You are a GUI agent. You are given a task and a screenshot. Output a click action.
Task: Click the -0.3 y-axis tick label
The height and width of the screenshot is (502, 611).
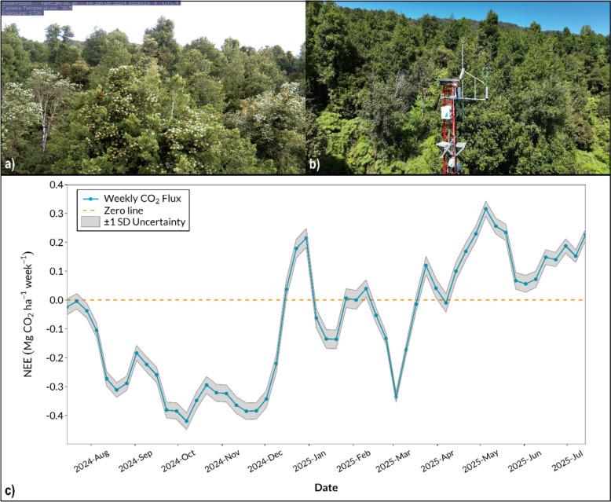click(x=53, y=387)
